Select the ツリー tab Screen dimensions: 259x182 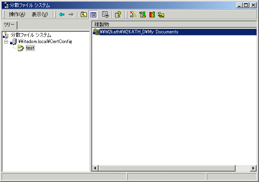(9, 25)
